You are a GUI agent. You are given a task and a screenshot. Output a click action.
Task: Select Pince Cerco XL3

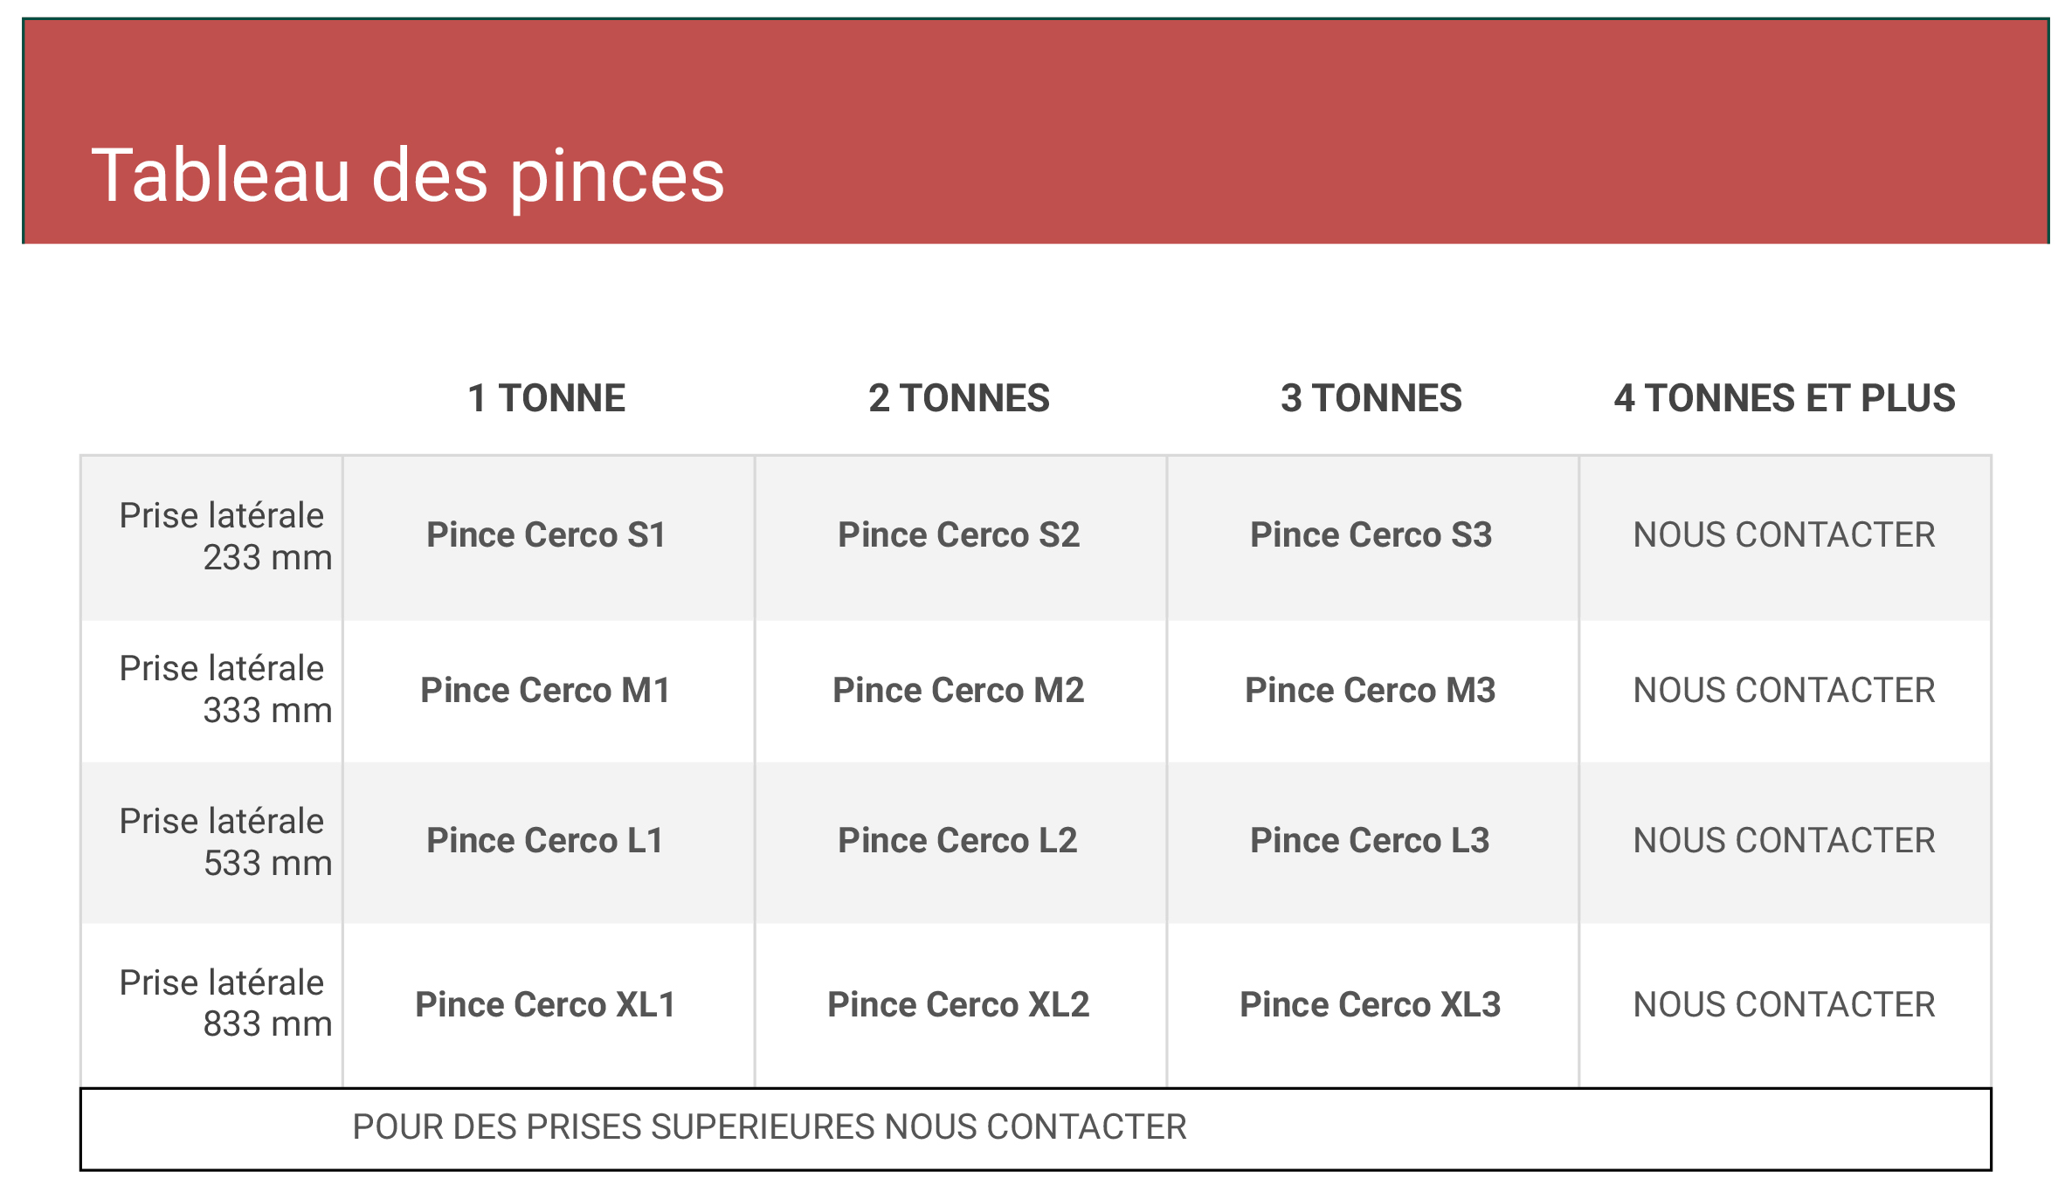point(1371,1004)
